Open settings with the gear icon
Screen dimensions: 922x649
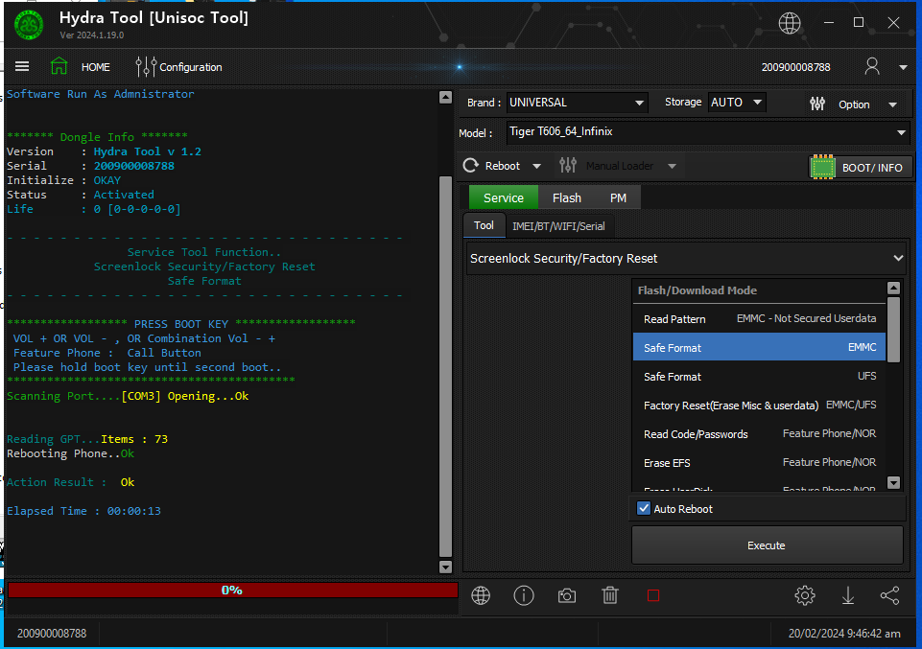(x=804, y=595)
